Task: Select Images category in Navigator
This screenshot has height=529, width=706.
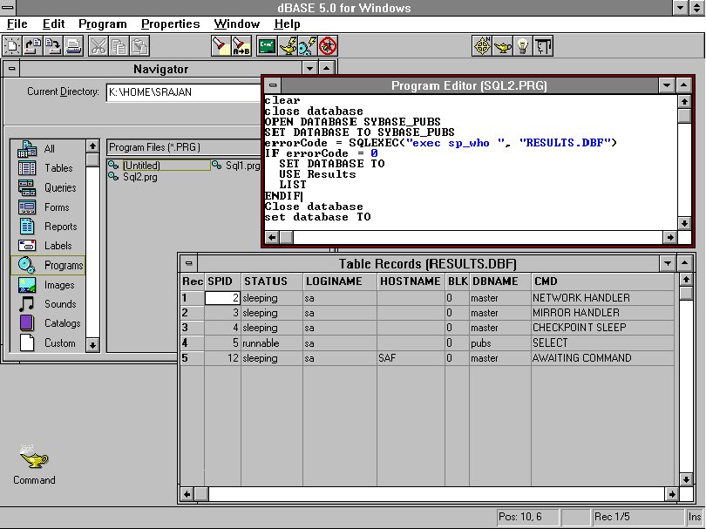Action: pyautogui.click(x=48, y=285)
